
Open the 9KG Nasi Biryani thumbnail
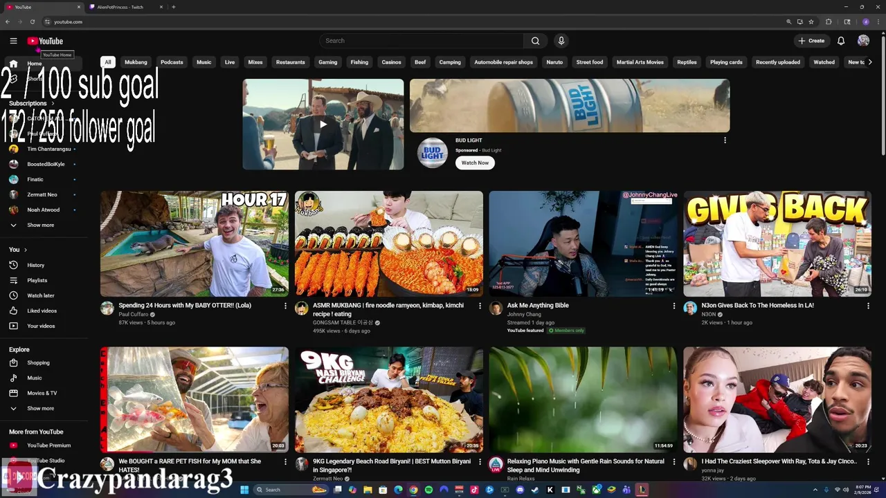point(389,400)
